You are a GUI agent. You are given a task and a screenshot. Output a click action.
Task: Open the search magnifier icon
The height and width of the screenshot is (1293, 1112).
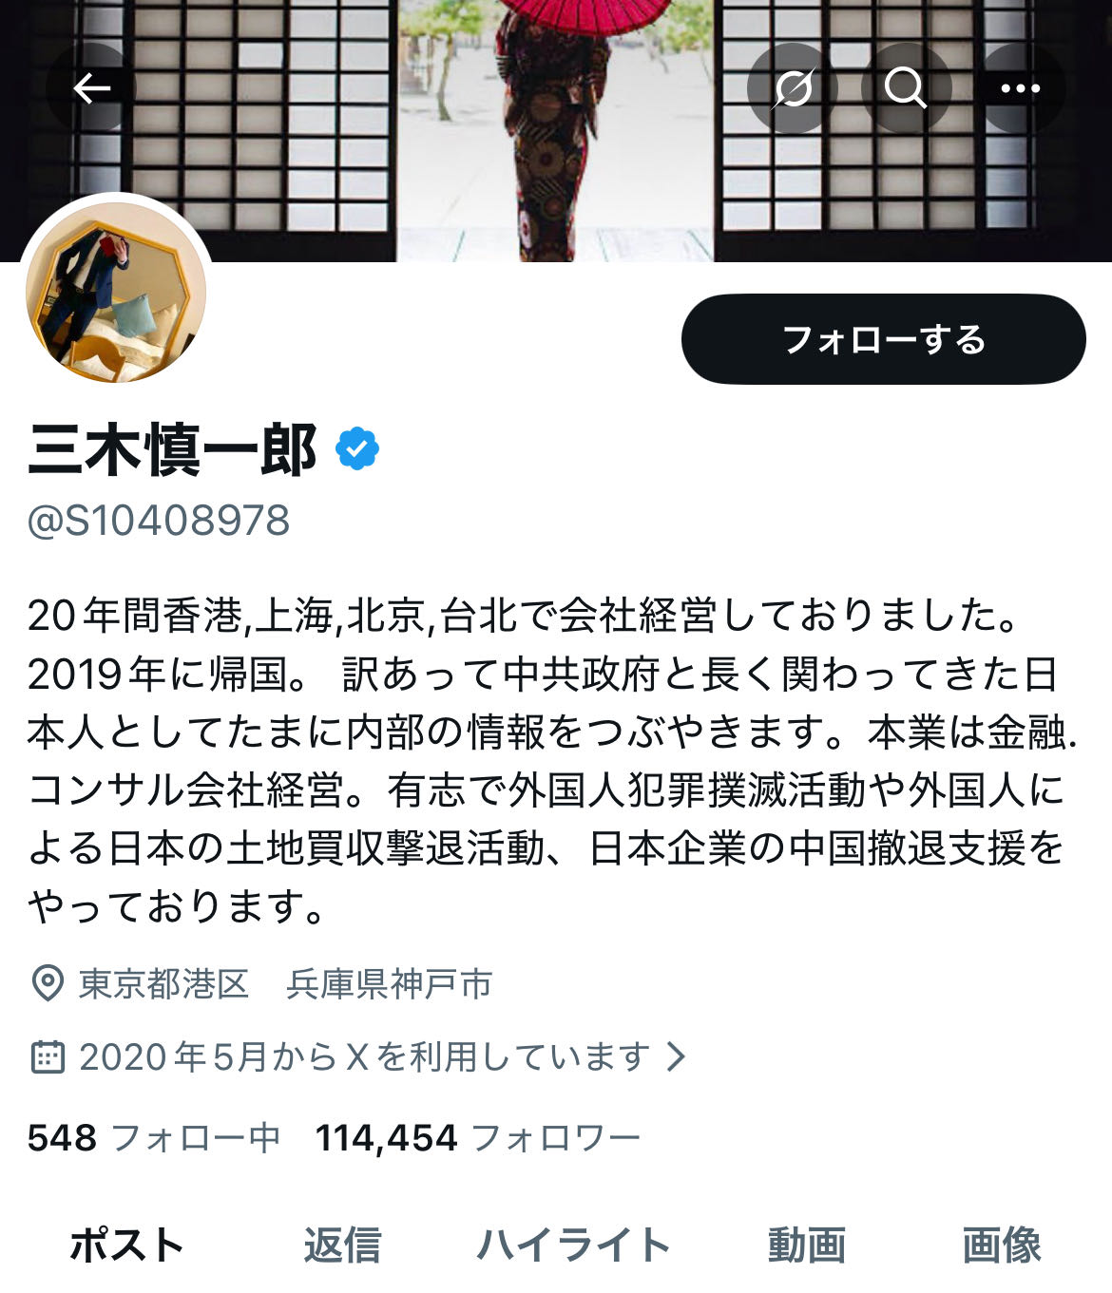pos(906,88)
